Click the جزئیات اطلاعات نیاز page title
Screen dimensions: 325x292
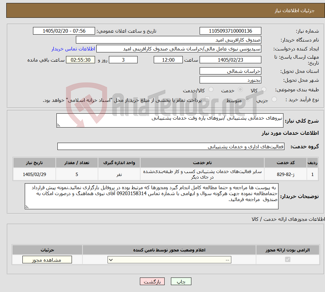click(x=295, y=11)
